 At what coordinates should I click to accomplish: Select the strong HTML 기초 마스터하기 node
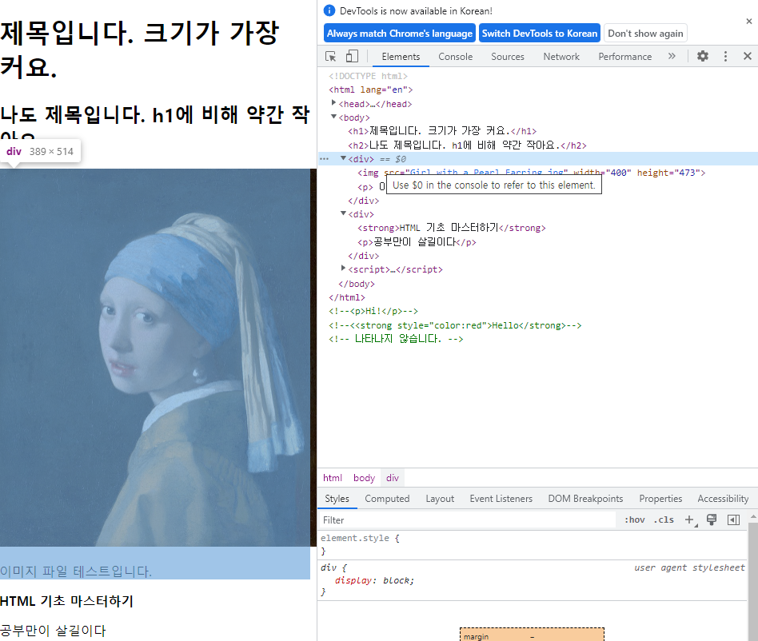(452, 228)
